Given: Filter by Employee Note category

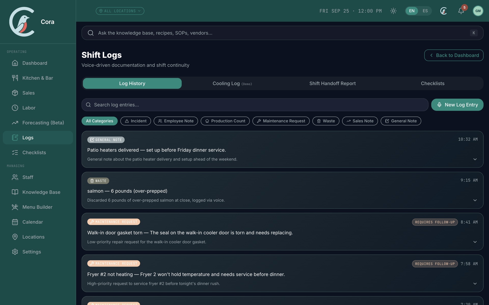Looking at the screenshot, I should [x=176, y=121].
